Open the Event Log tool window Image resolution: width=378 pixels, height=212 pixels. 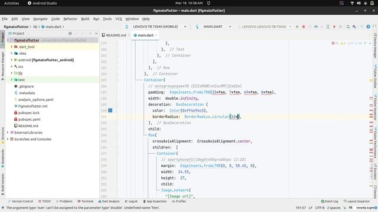[330, 201]
